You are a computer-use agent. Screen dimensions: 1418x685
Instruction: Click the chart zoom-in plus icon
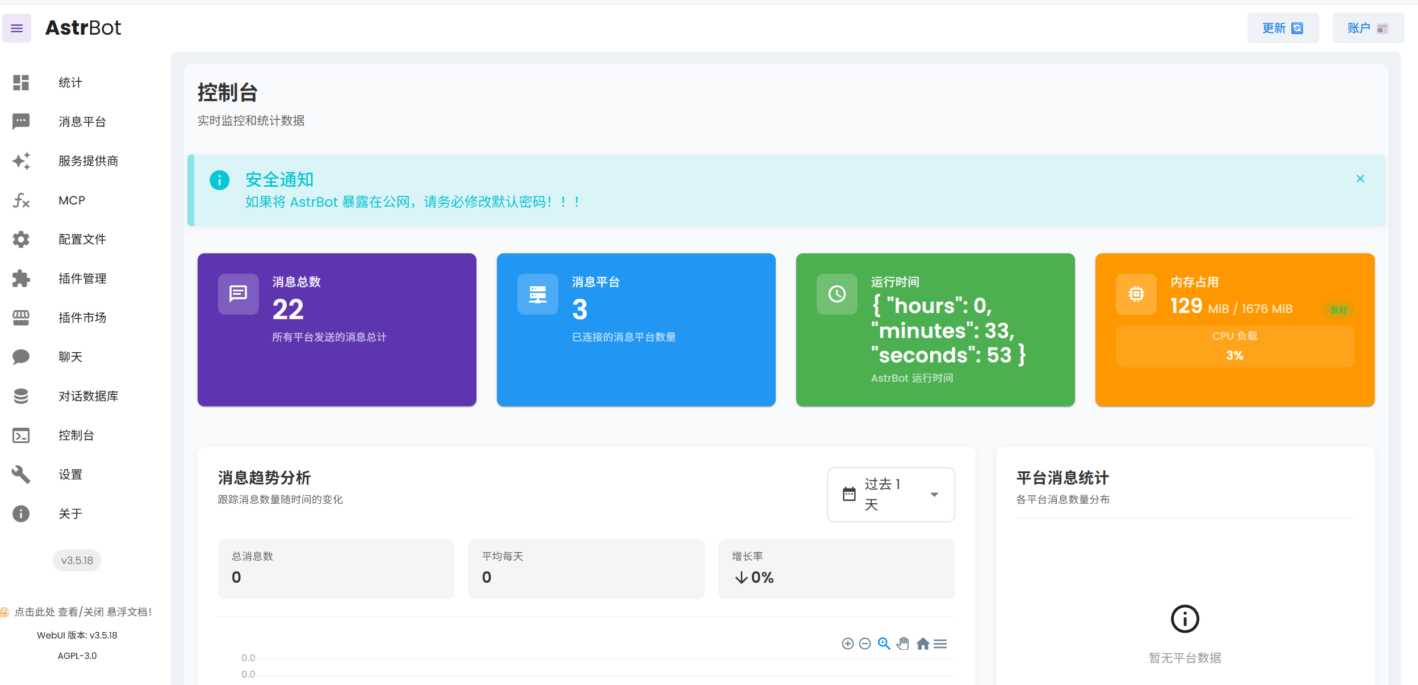[x=848, y=644]
